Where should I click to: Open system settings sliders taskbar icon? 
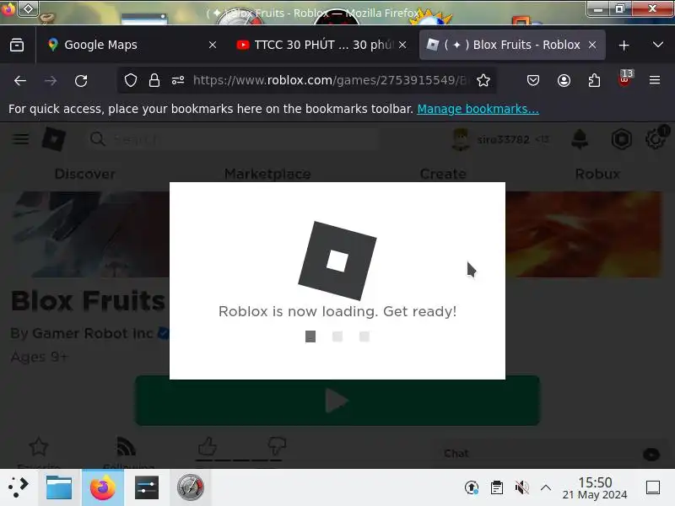(146, 487)
